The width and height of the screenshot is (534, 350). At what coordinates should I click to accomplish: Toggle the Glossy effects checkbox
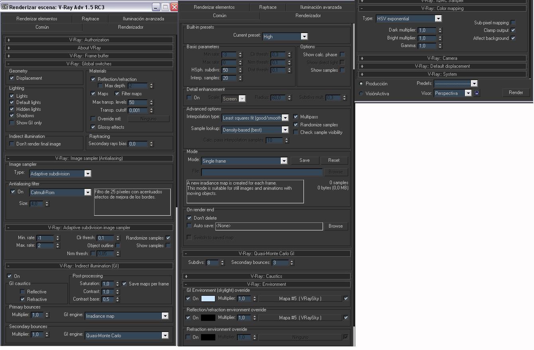click(93, 127)
